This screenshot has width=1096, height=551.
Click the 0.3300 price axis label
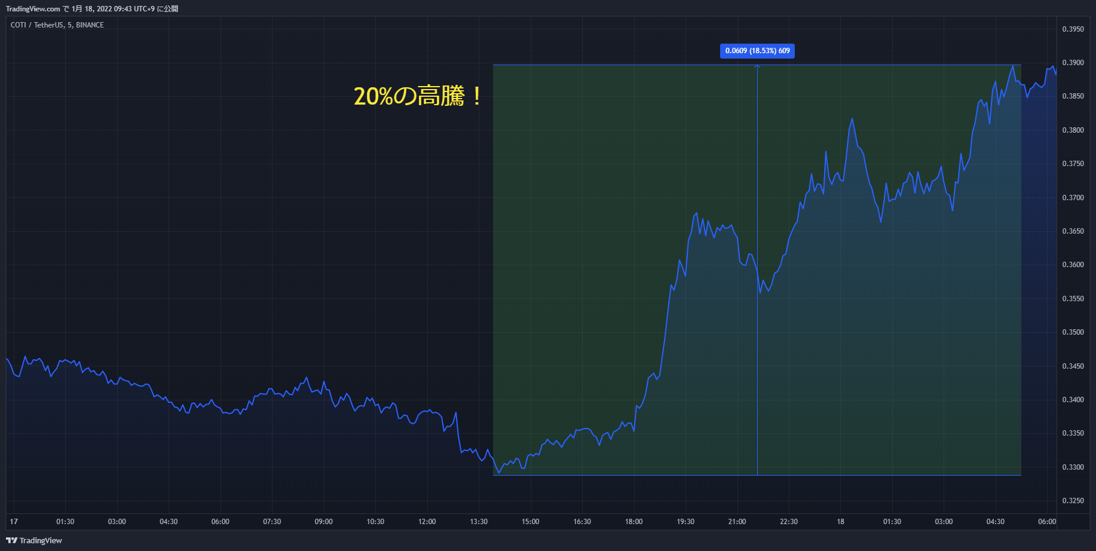(x=1073, y=467)
